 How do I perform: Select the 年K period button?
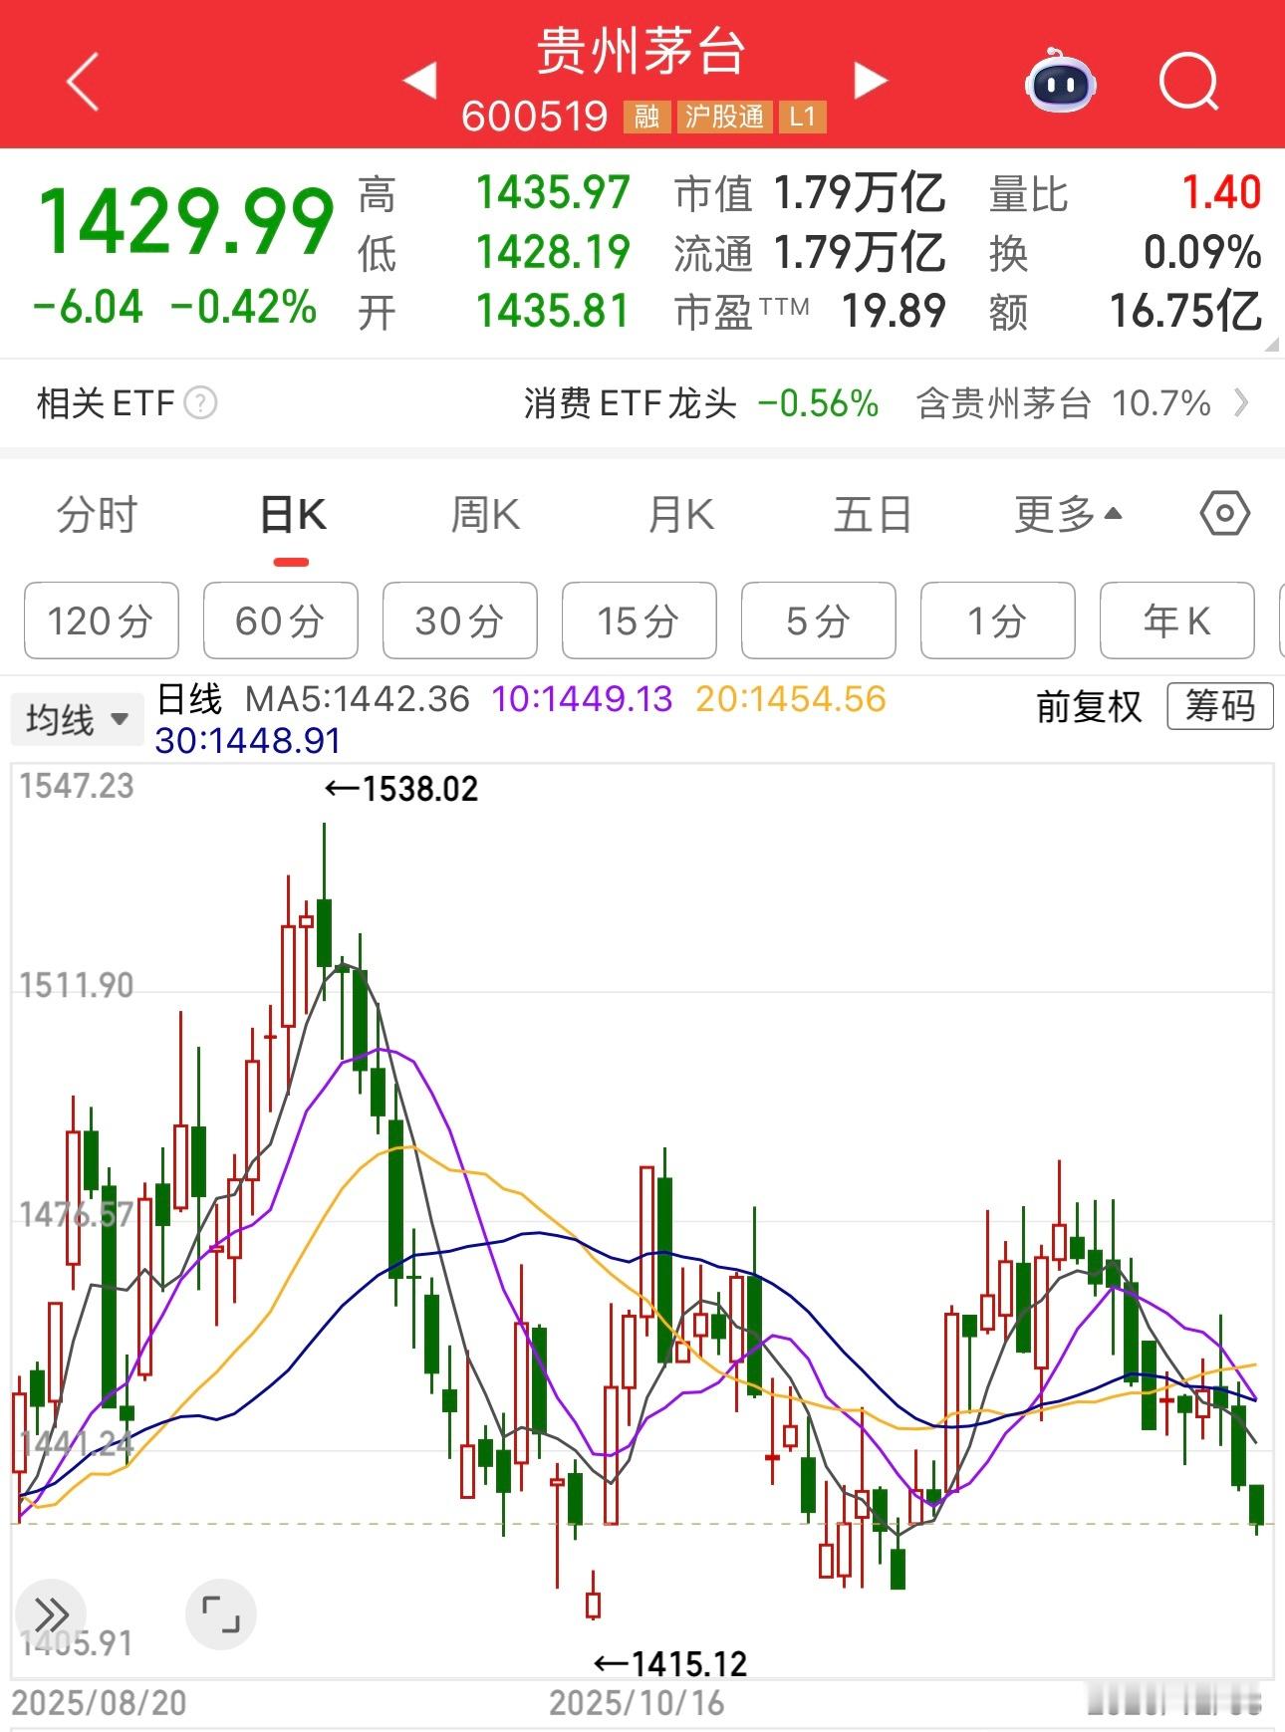1177,620
